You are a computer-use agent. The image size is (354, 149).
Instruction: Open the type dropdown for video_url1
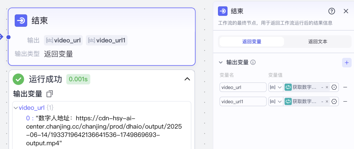point(276,102)
